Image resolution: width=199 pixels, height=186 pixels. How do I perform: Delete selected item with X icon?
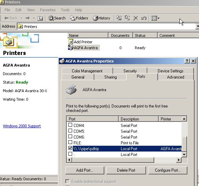[x=135, y=18]
